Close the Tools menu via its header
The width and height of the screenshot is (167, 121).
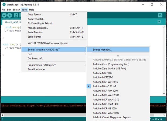pos(25,10)
